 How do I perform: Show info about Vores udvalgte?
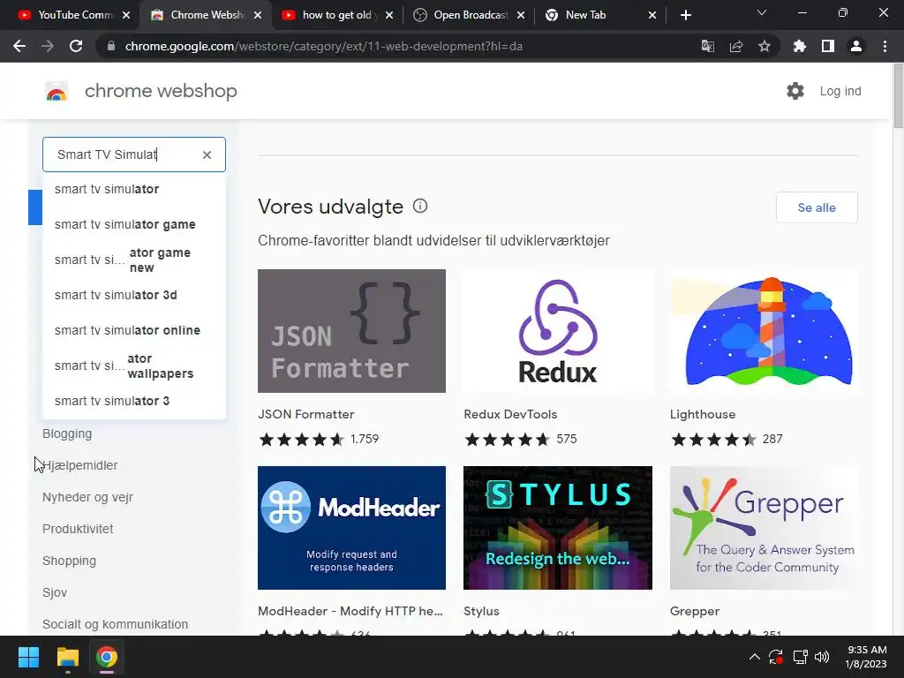pyautogui.click(x=420, y=206)
